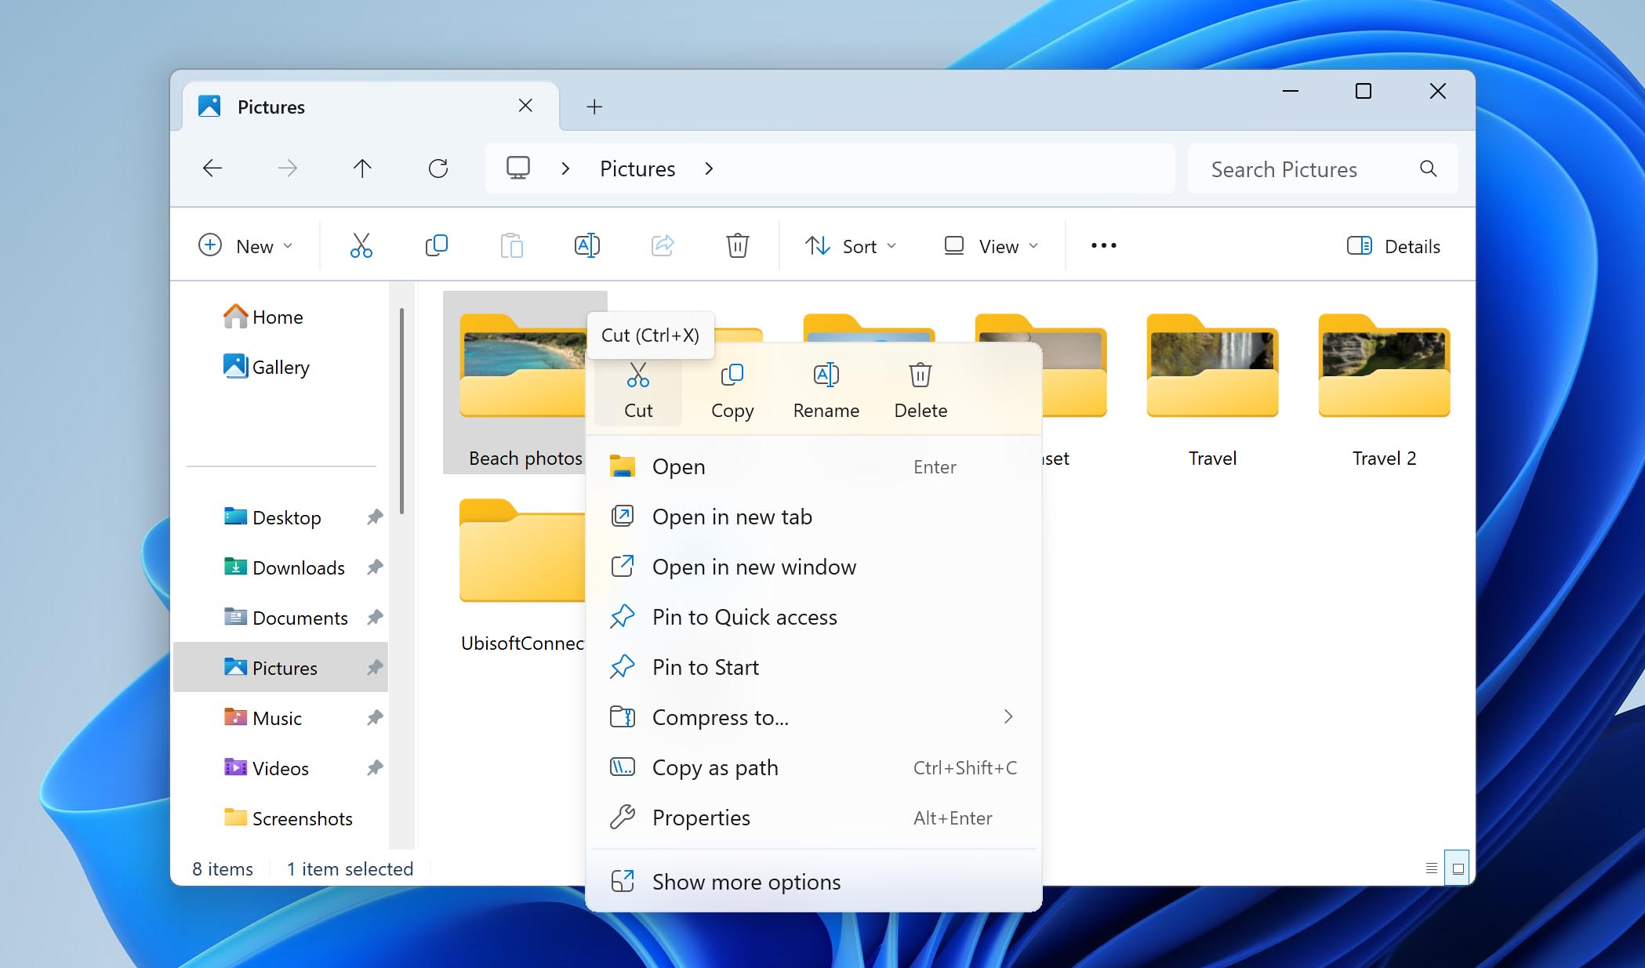This screenshot has width=1645, height=968.
Task: Click the Copy icon in the context menu
Action: click(732, 375)
